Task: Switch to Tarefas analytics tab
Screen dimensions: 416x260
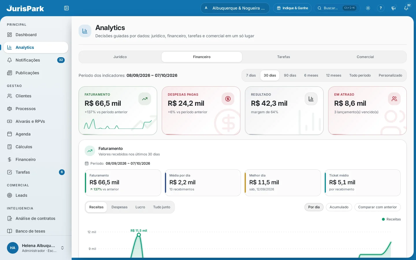Action: (x=284, y=57)
